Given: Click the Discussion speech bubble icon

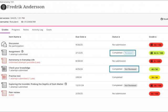Looking at the screenshot, I should 4,44.
